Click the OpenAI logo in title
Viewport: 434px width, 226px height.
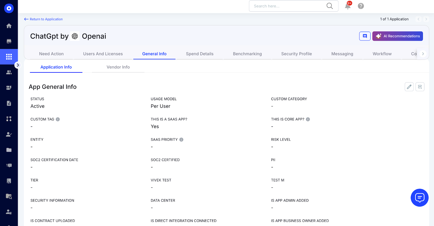coord(75,36)
